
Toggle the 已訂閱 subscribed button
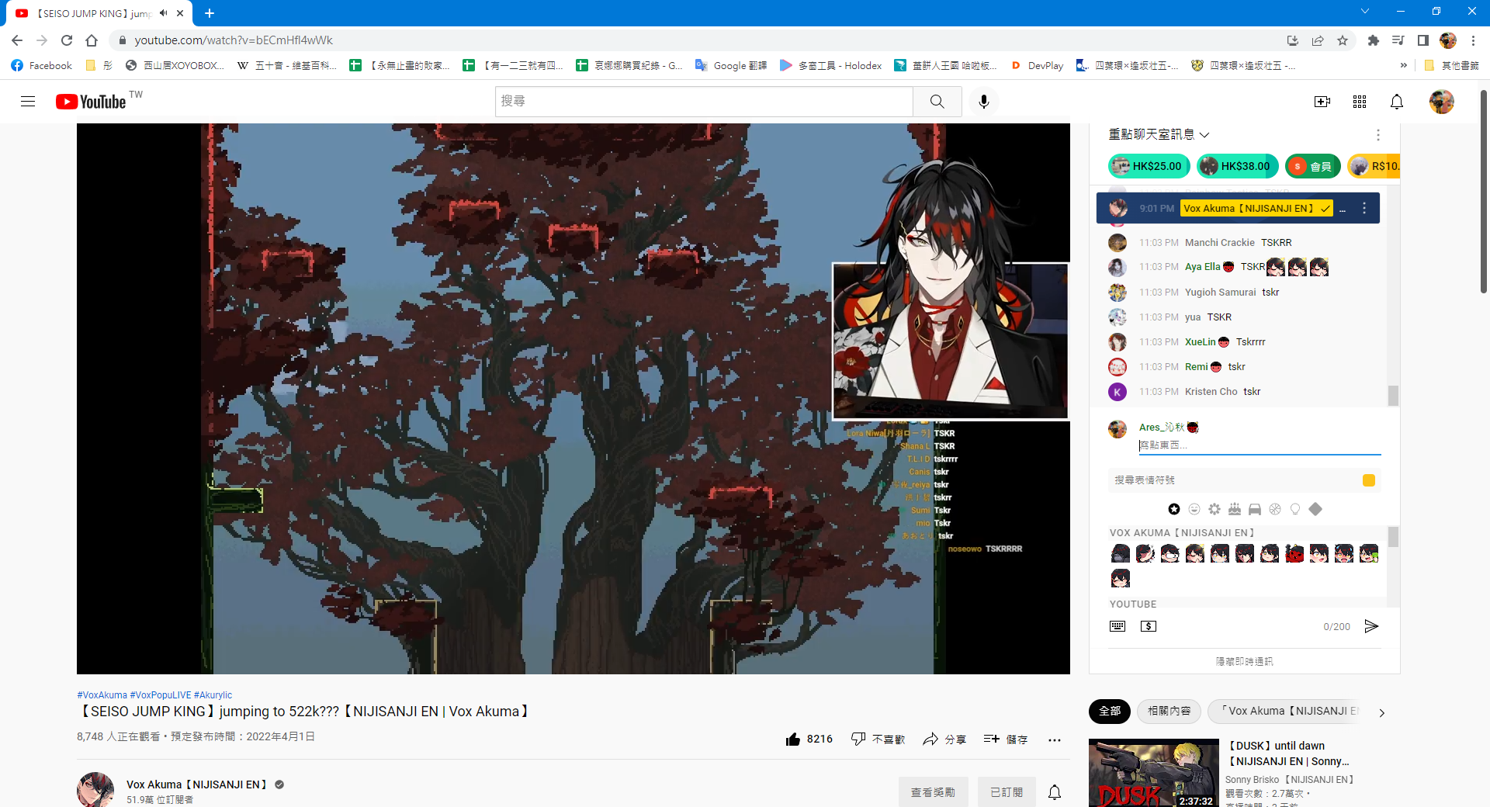(1007, 792)
